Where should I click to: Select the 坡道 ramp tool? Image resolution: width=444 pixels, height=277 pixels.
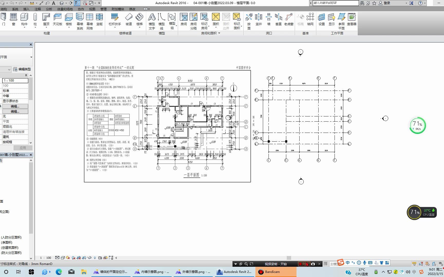129,19
